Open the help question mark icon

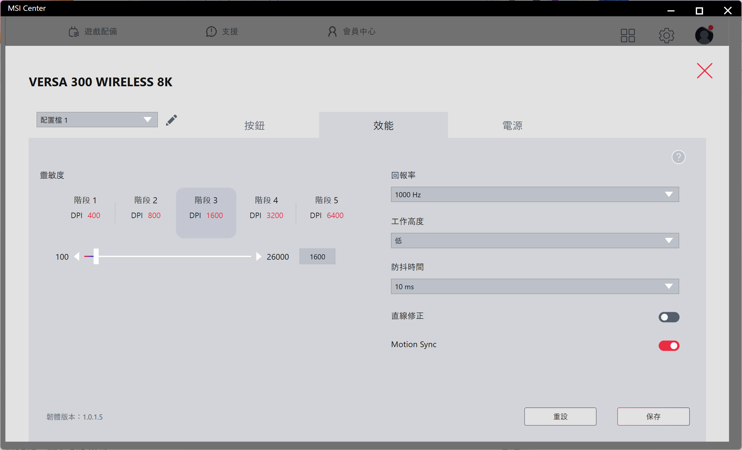click(678, 157)
